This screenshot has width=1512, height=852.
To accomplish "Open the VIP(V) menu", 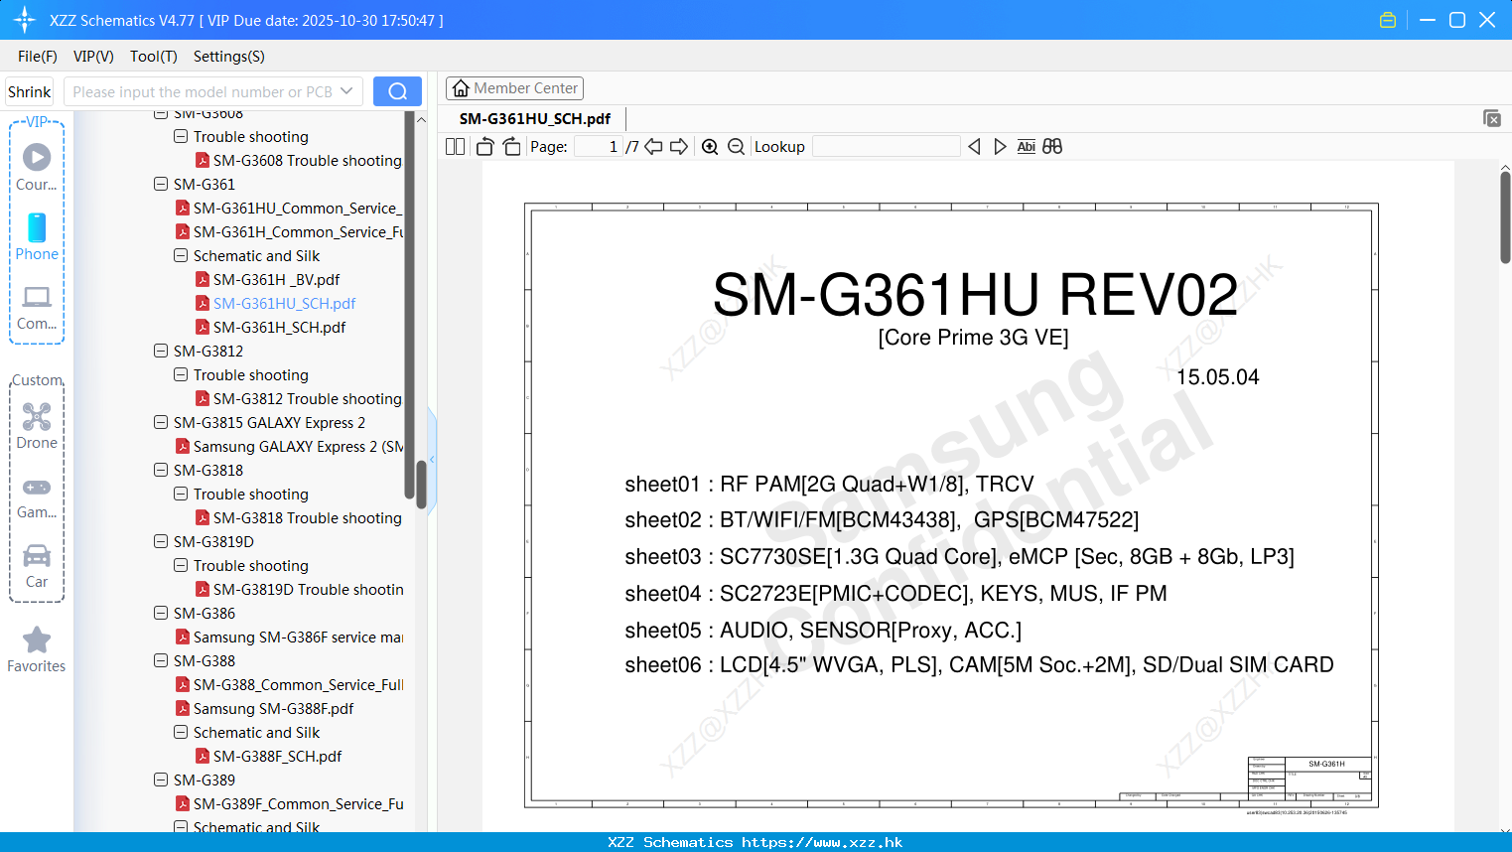I will pyautogui.click(x=93, y=57).
